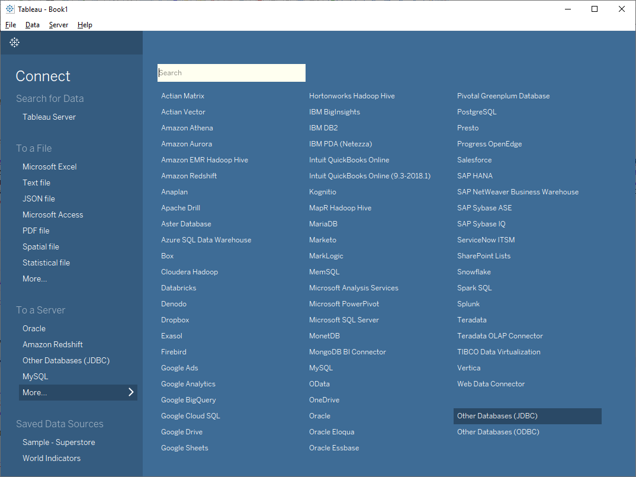Select Databricks connector
636x477 pixels.
(x=178, y=288)
